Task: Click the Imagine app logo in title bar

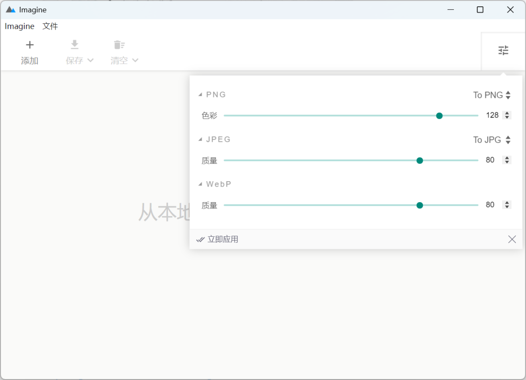Action: [x=11, y=10]
